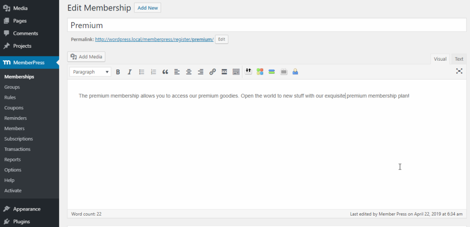Open the Paragraph format dropdown
470x227 pixels.
click(90, 72)
